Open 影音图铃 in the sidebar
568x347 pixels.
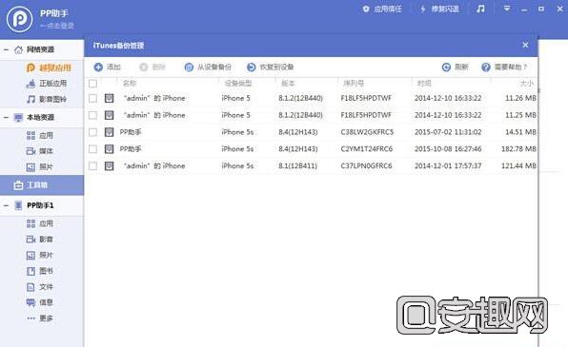(x=47, y=99)
